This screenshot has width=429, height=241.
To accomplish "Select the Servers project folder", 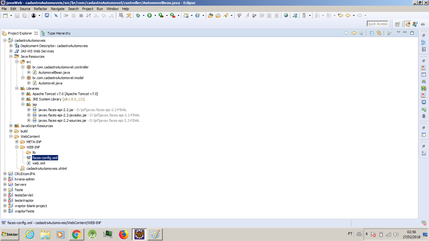I will (20, 185).
